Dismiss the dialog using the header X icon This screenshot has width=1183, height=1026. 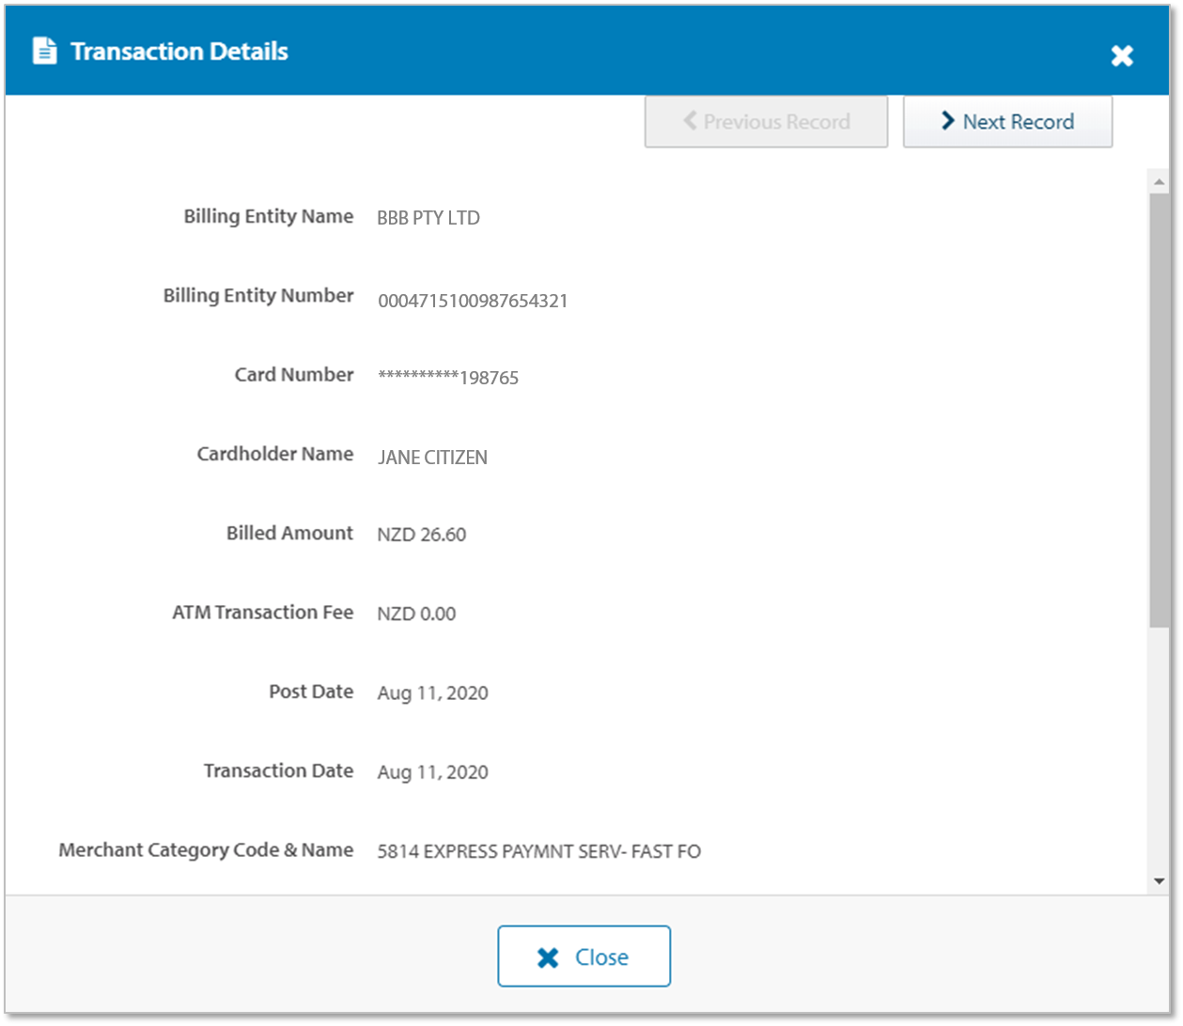click(x=1122, y=55)
